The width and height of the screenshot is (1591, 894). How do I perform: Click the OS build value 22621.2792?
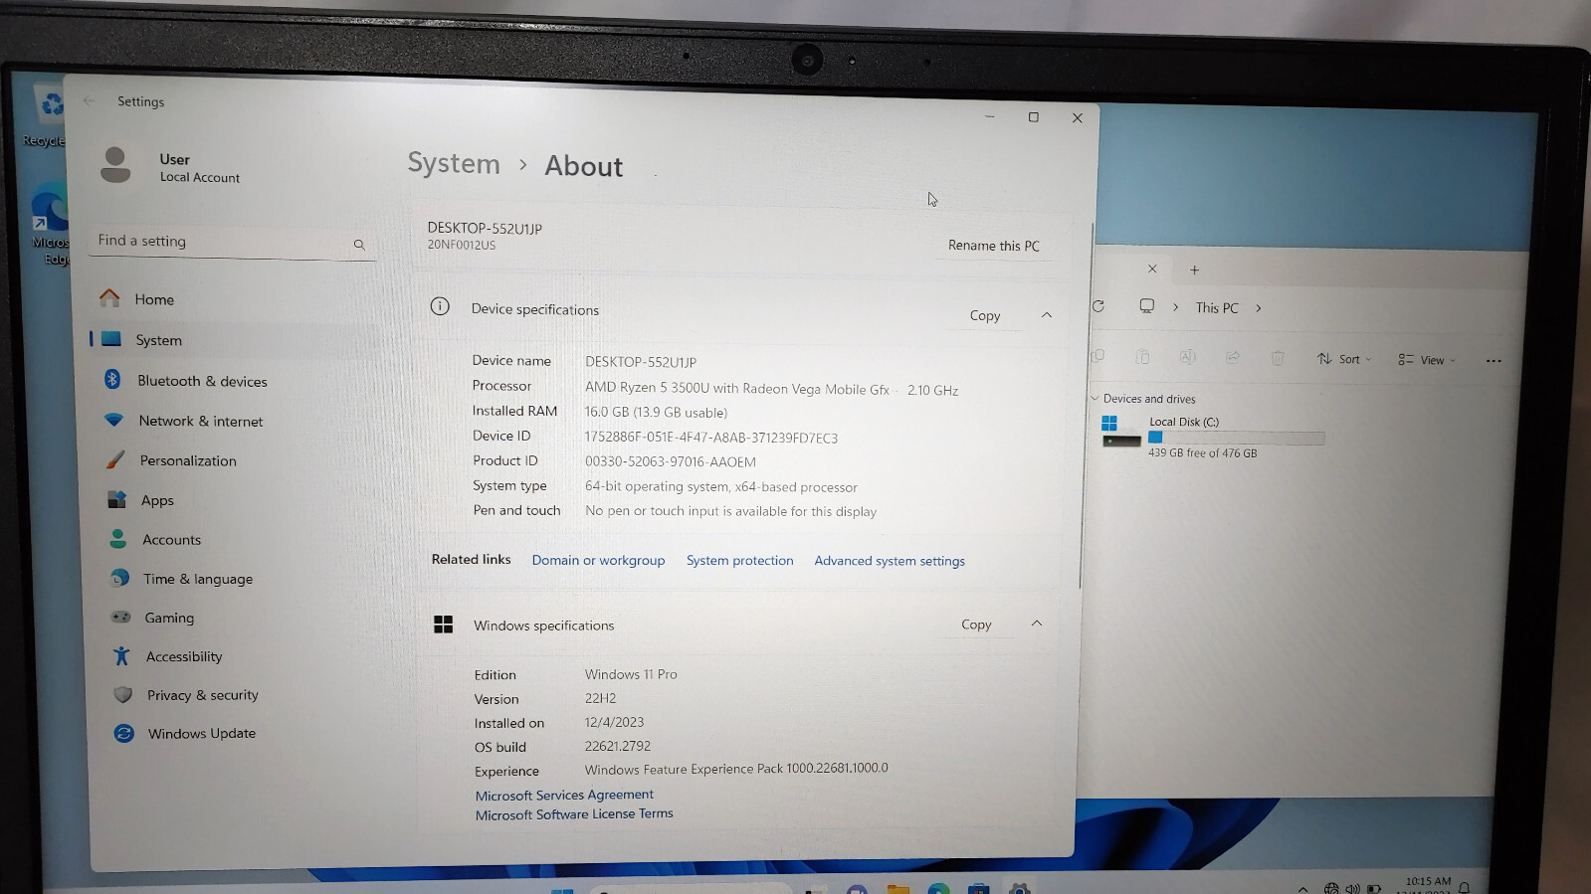pos(618,746)
